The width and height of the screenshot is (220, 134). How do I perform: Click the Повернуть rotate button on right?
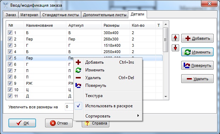197,65
